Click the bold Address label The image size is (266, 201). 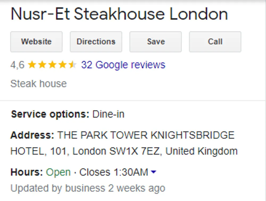click(x=32, y=135)
